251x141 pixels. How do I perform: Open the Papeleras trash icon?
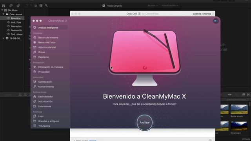(x=35, y=57)
